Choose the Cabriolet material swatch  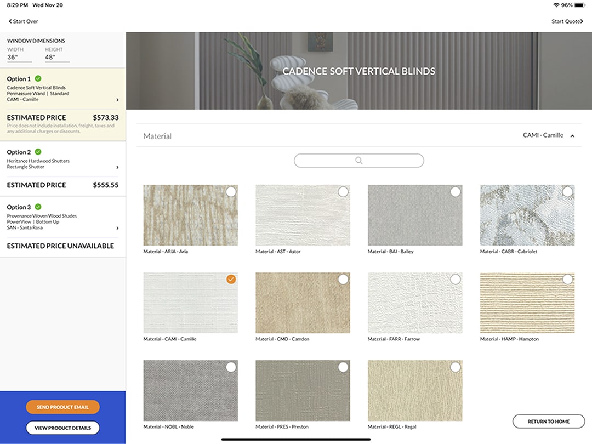(527, 215)
